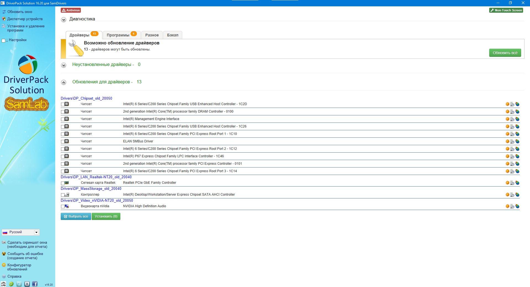
Task: Click device info question icon for NVIDIA HD Audio
Action: 512,206
